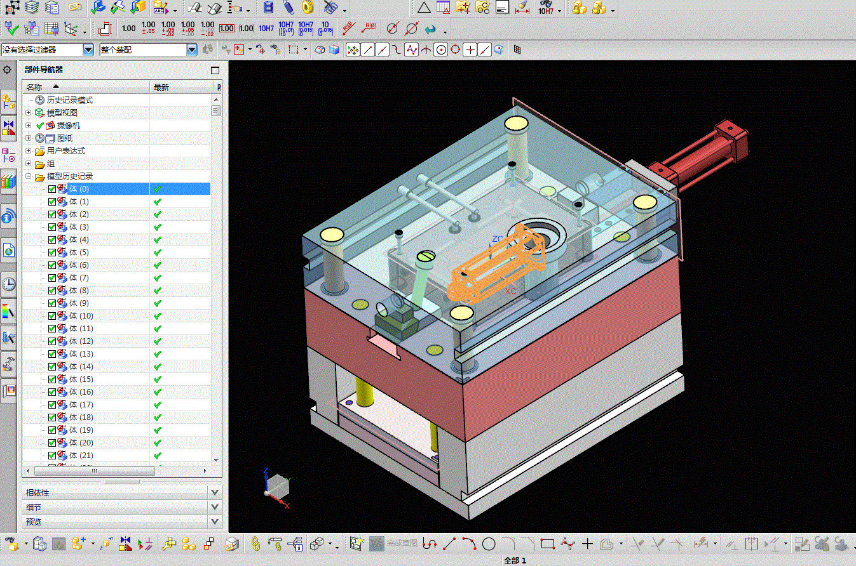Open the settings gear in left sidebar
The width and height of the screenshot is (856, 566).
pyautogui.click(x=8, y=70)
